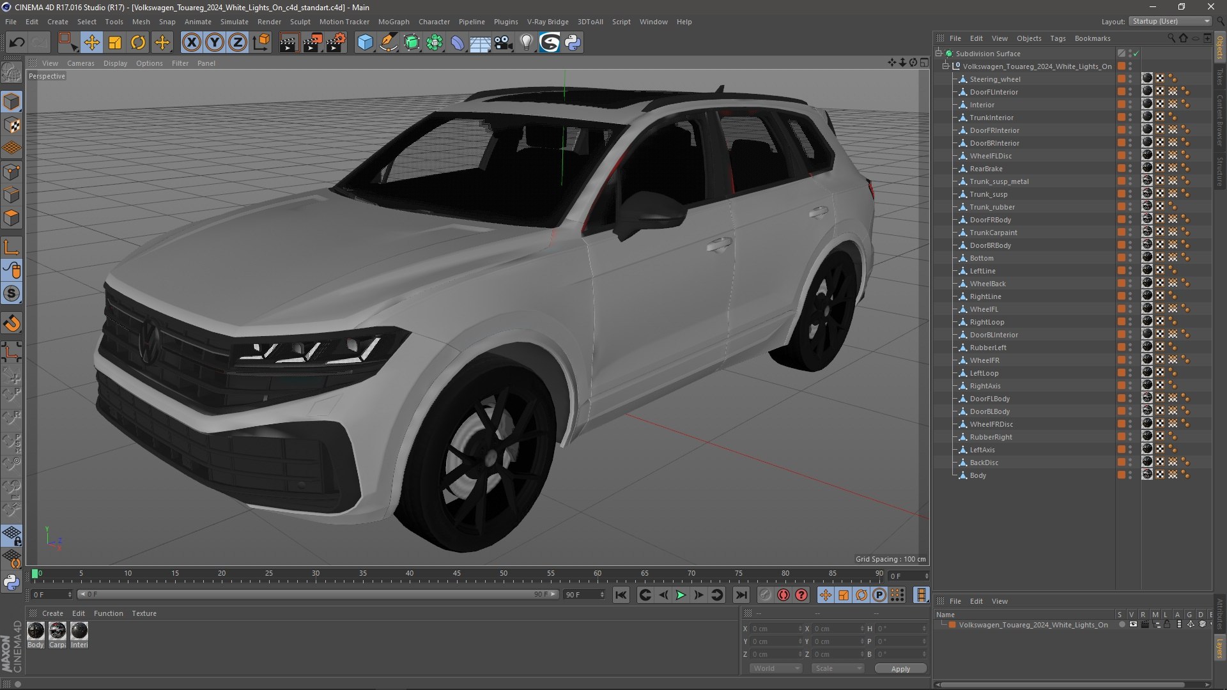
Task: Toggle layer visibility for Volkswagen layer
Action: pyautogui.click(x=1133, y=625)
